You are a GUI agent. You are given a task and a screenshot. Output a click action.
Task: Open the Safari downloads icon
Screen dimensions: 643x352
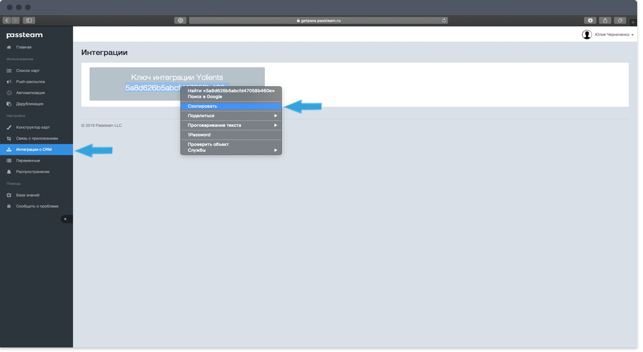590,20
